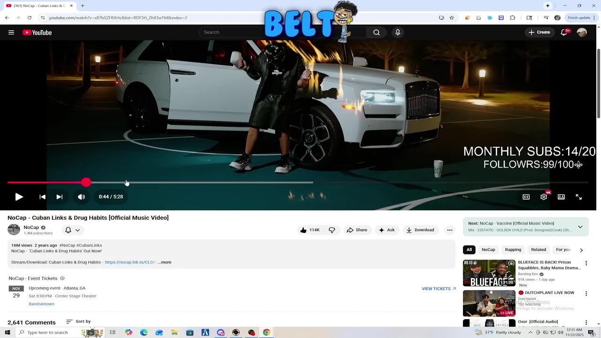The width and height of the screenshot is (601, 338).
Task: Open YouTube notifications bell
Action: point(564,32)
